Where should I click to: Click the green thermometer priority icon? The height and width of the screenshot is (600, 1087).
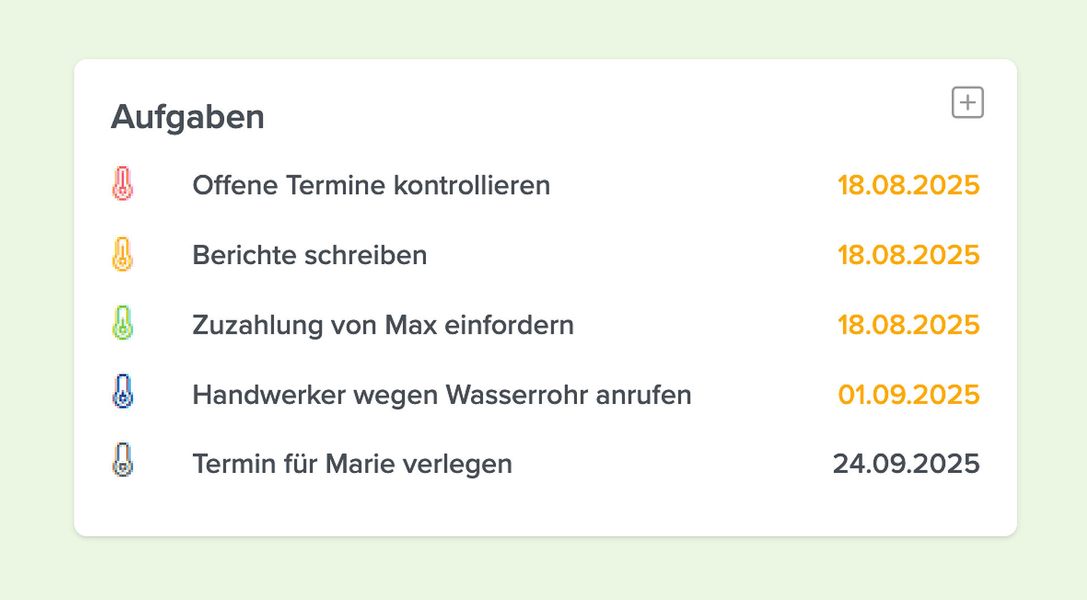(x=122, y=323)
